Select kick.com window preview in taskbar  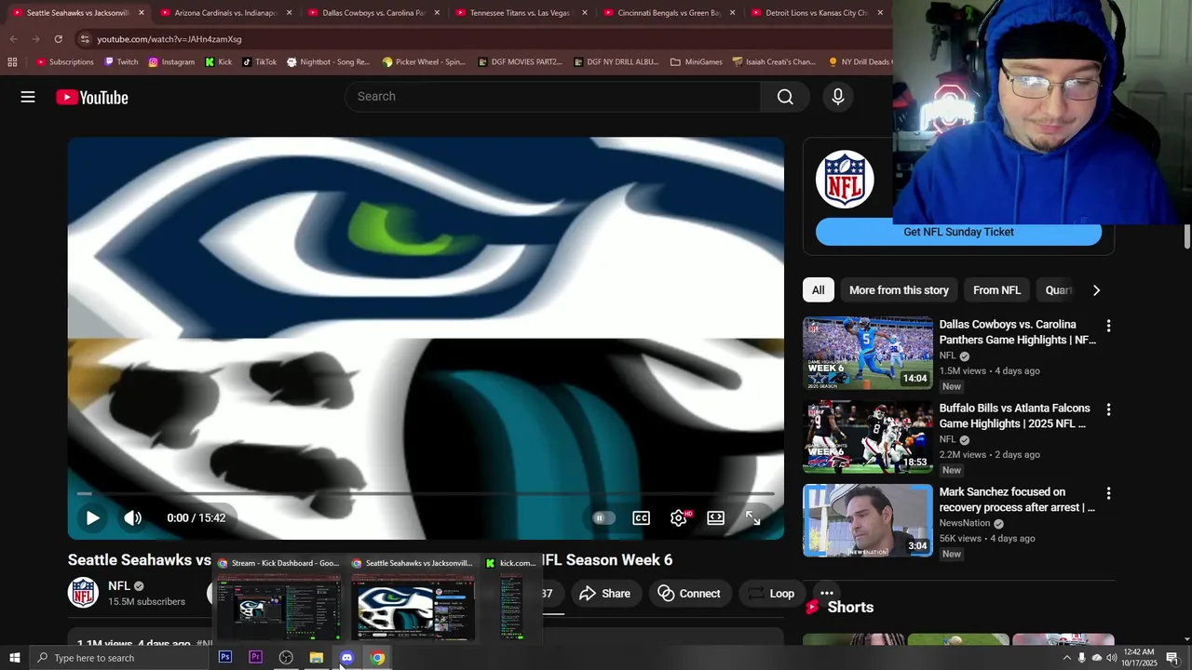[511, 600]
